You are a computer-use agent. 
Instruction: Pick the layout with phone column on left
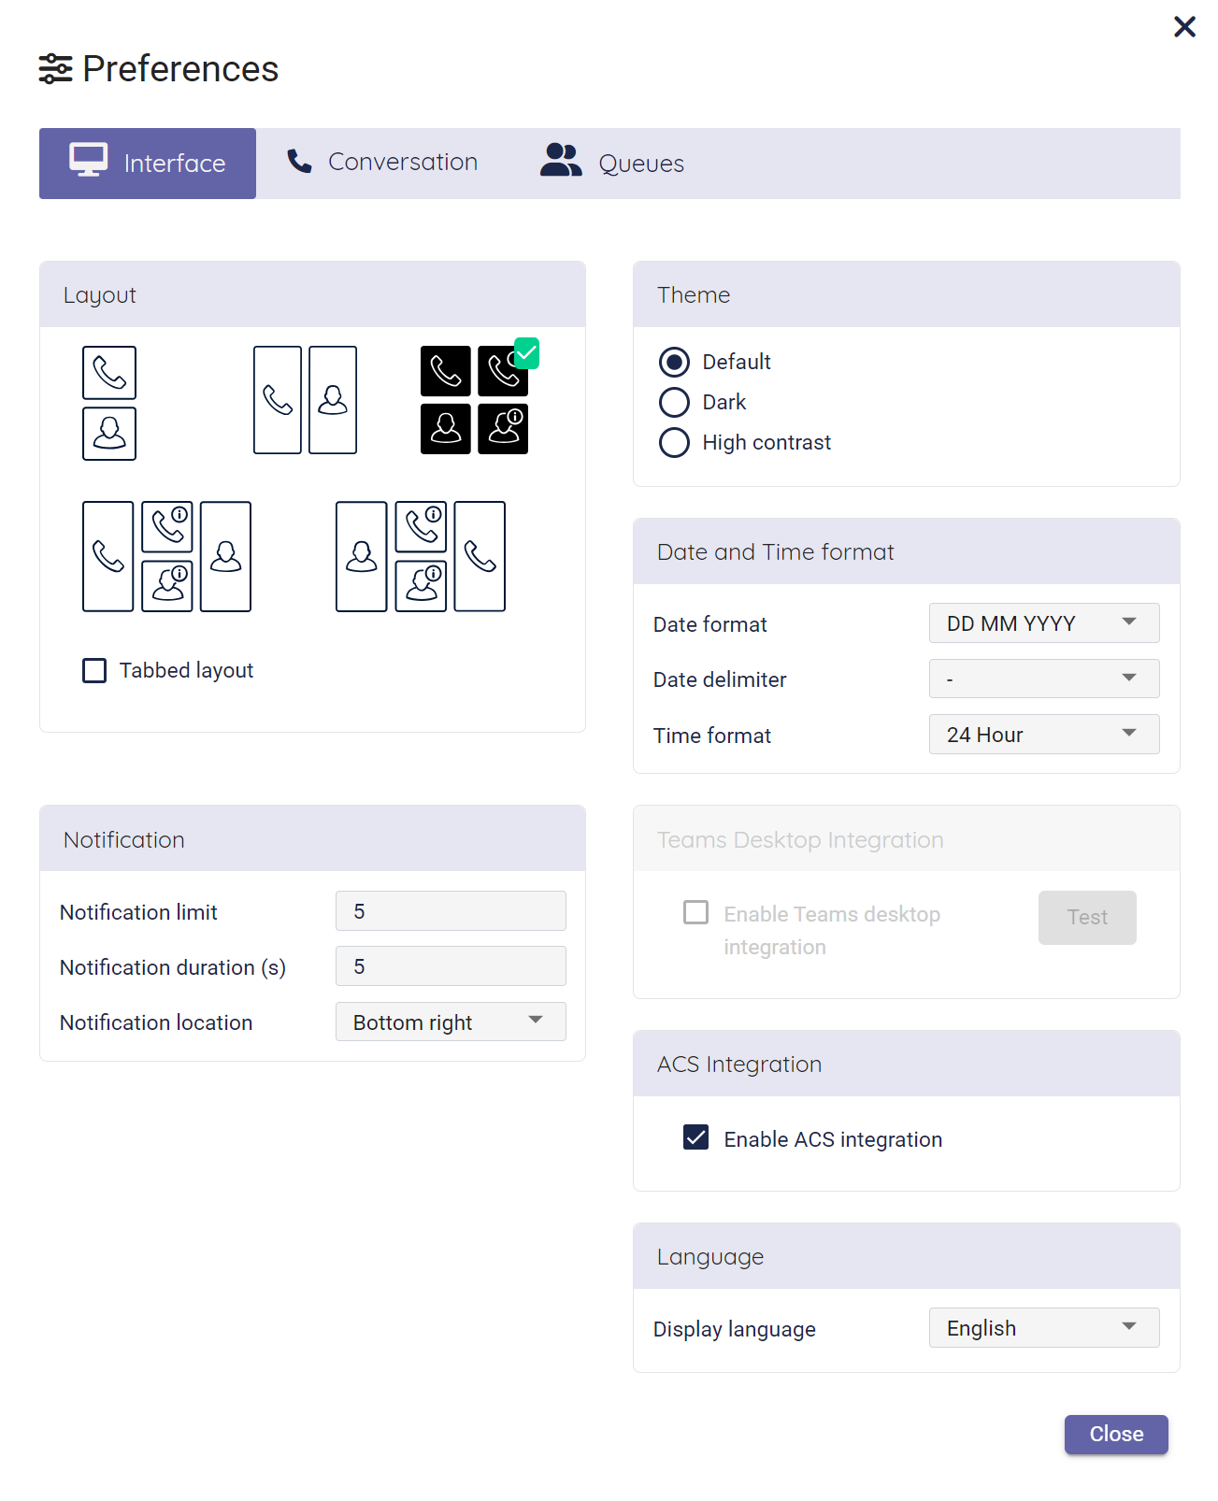166,556
